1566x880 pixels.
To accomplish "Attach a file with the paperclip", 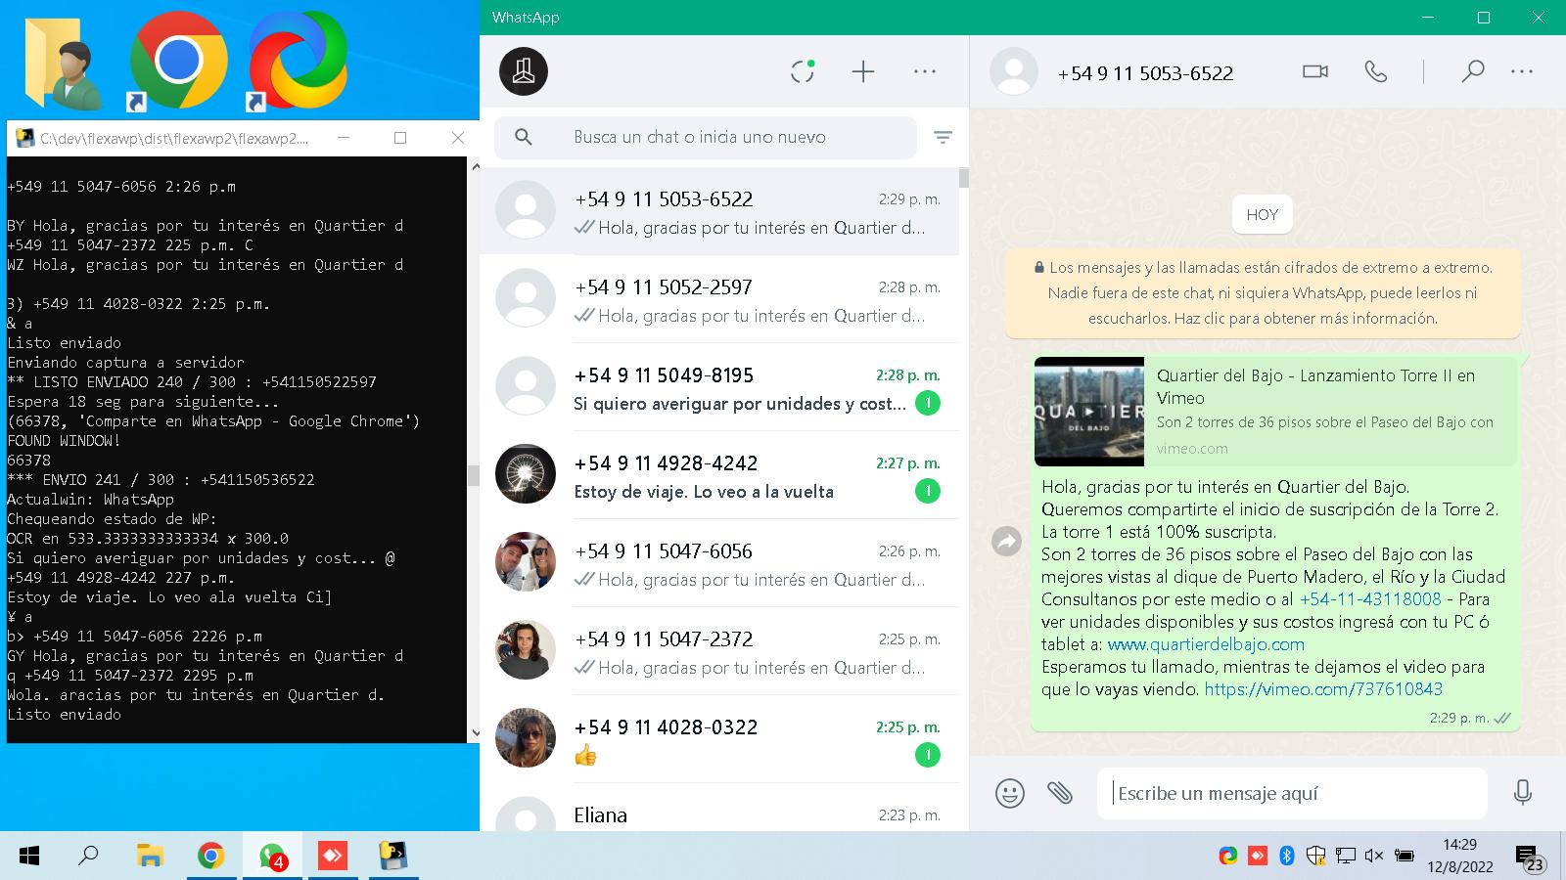I will pos(1060,792).
